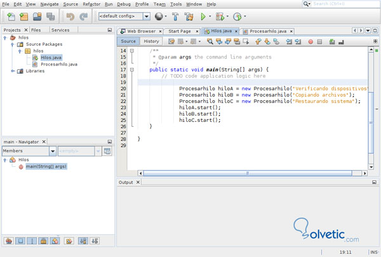
Task: Click the Save All toolbar icon
Action: tap(51, 16)
